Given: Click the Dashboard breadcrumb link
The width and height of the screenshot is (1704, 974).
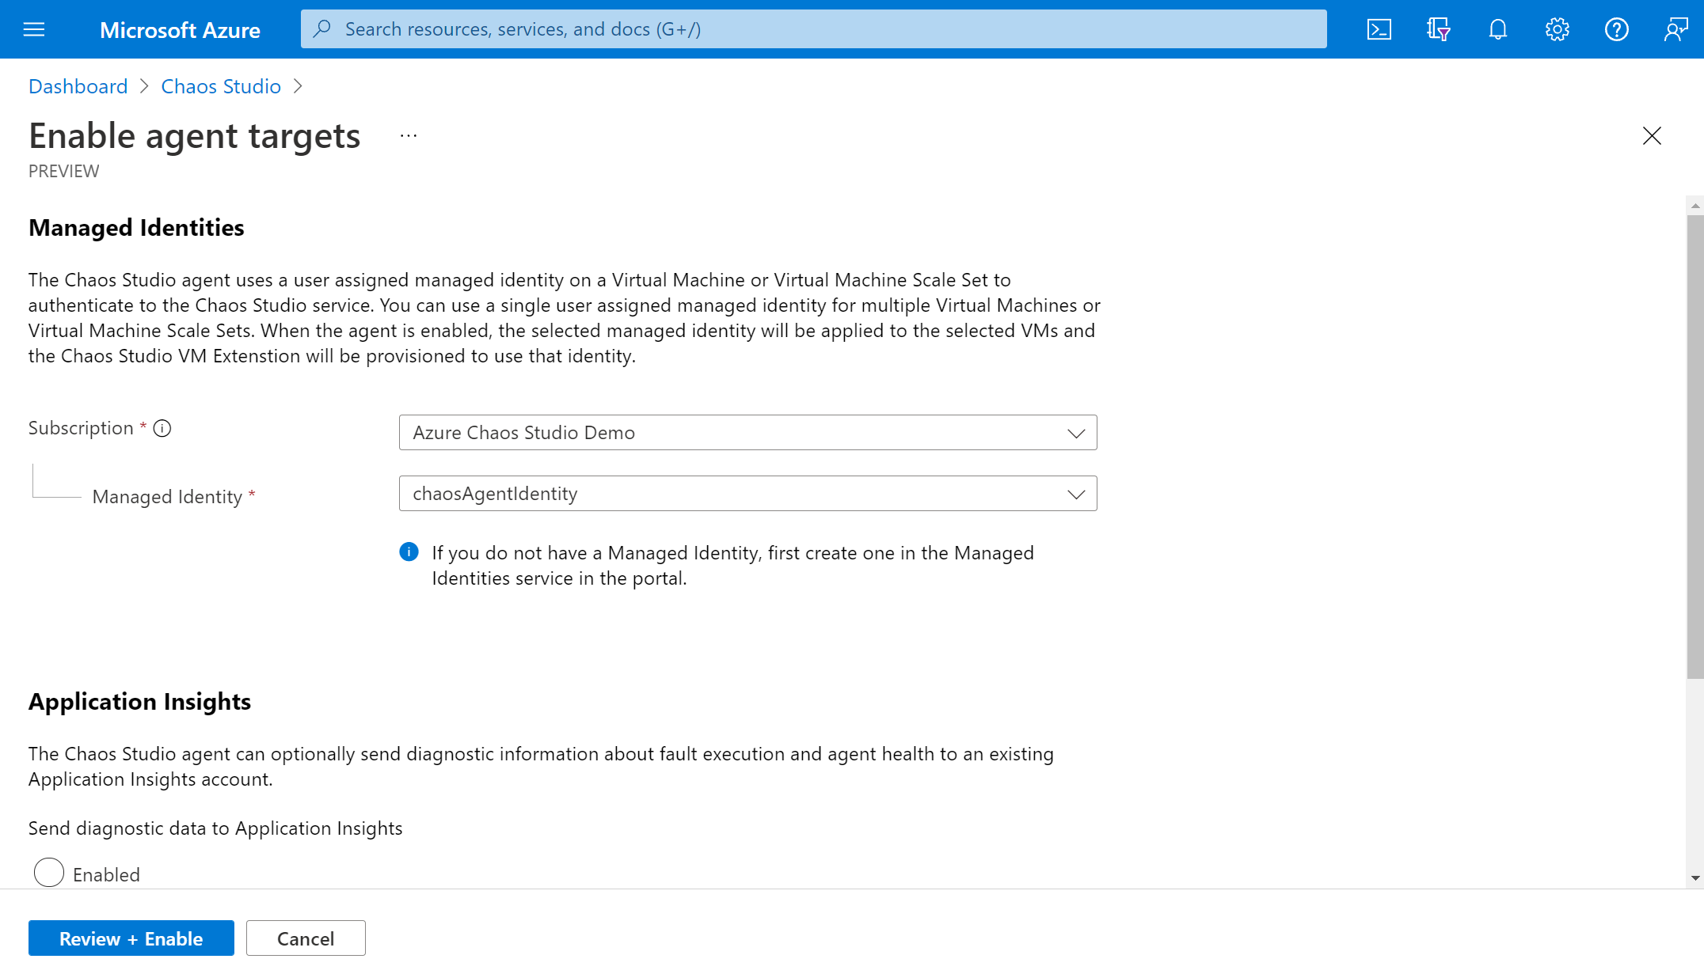Looking at the screenshot, I should tap(78, 85).
